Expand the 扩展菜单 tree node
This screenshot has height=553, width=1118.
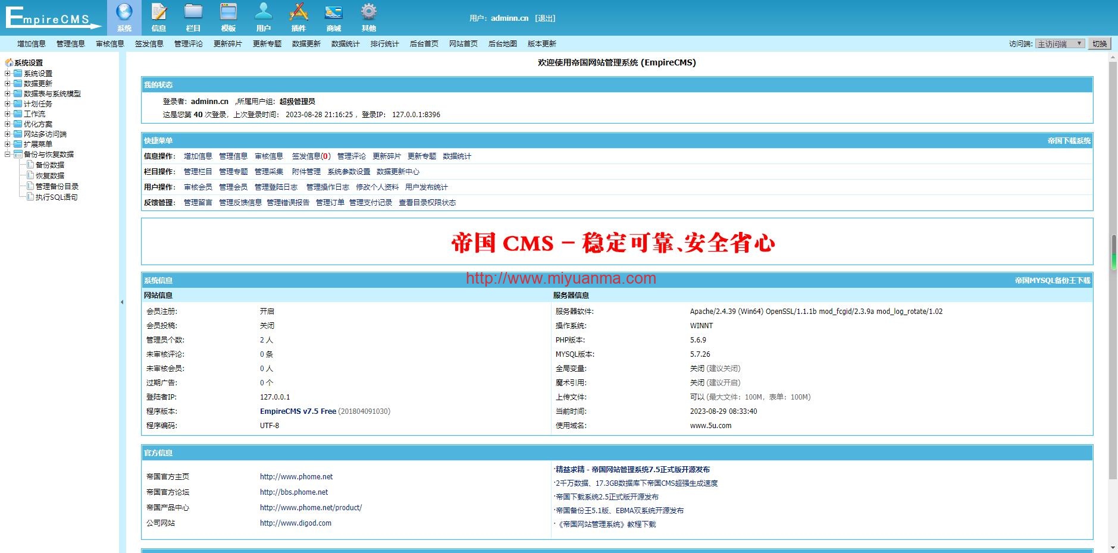coord(8,144)
